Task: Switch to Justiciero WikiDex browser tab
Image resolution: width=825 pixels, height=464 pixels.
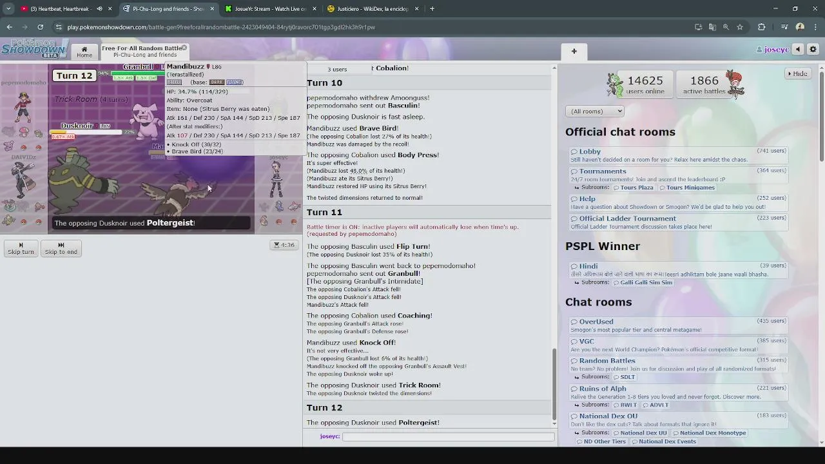Action: point(372,9)
